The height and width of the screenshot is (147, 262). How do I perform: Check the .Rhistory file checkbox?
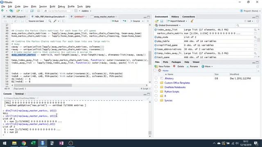(156, 78)
